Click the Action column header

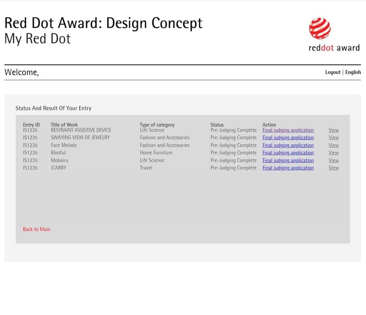click(x=269, y=125)
